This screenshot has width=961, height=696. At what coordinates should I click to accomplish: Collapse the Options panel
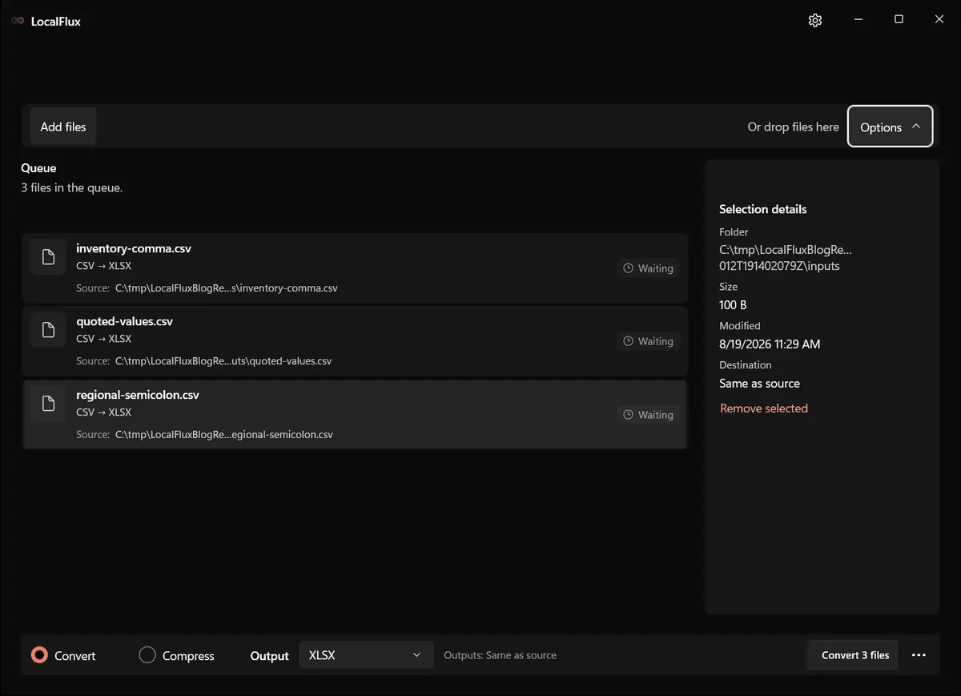click(891, 127)
